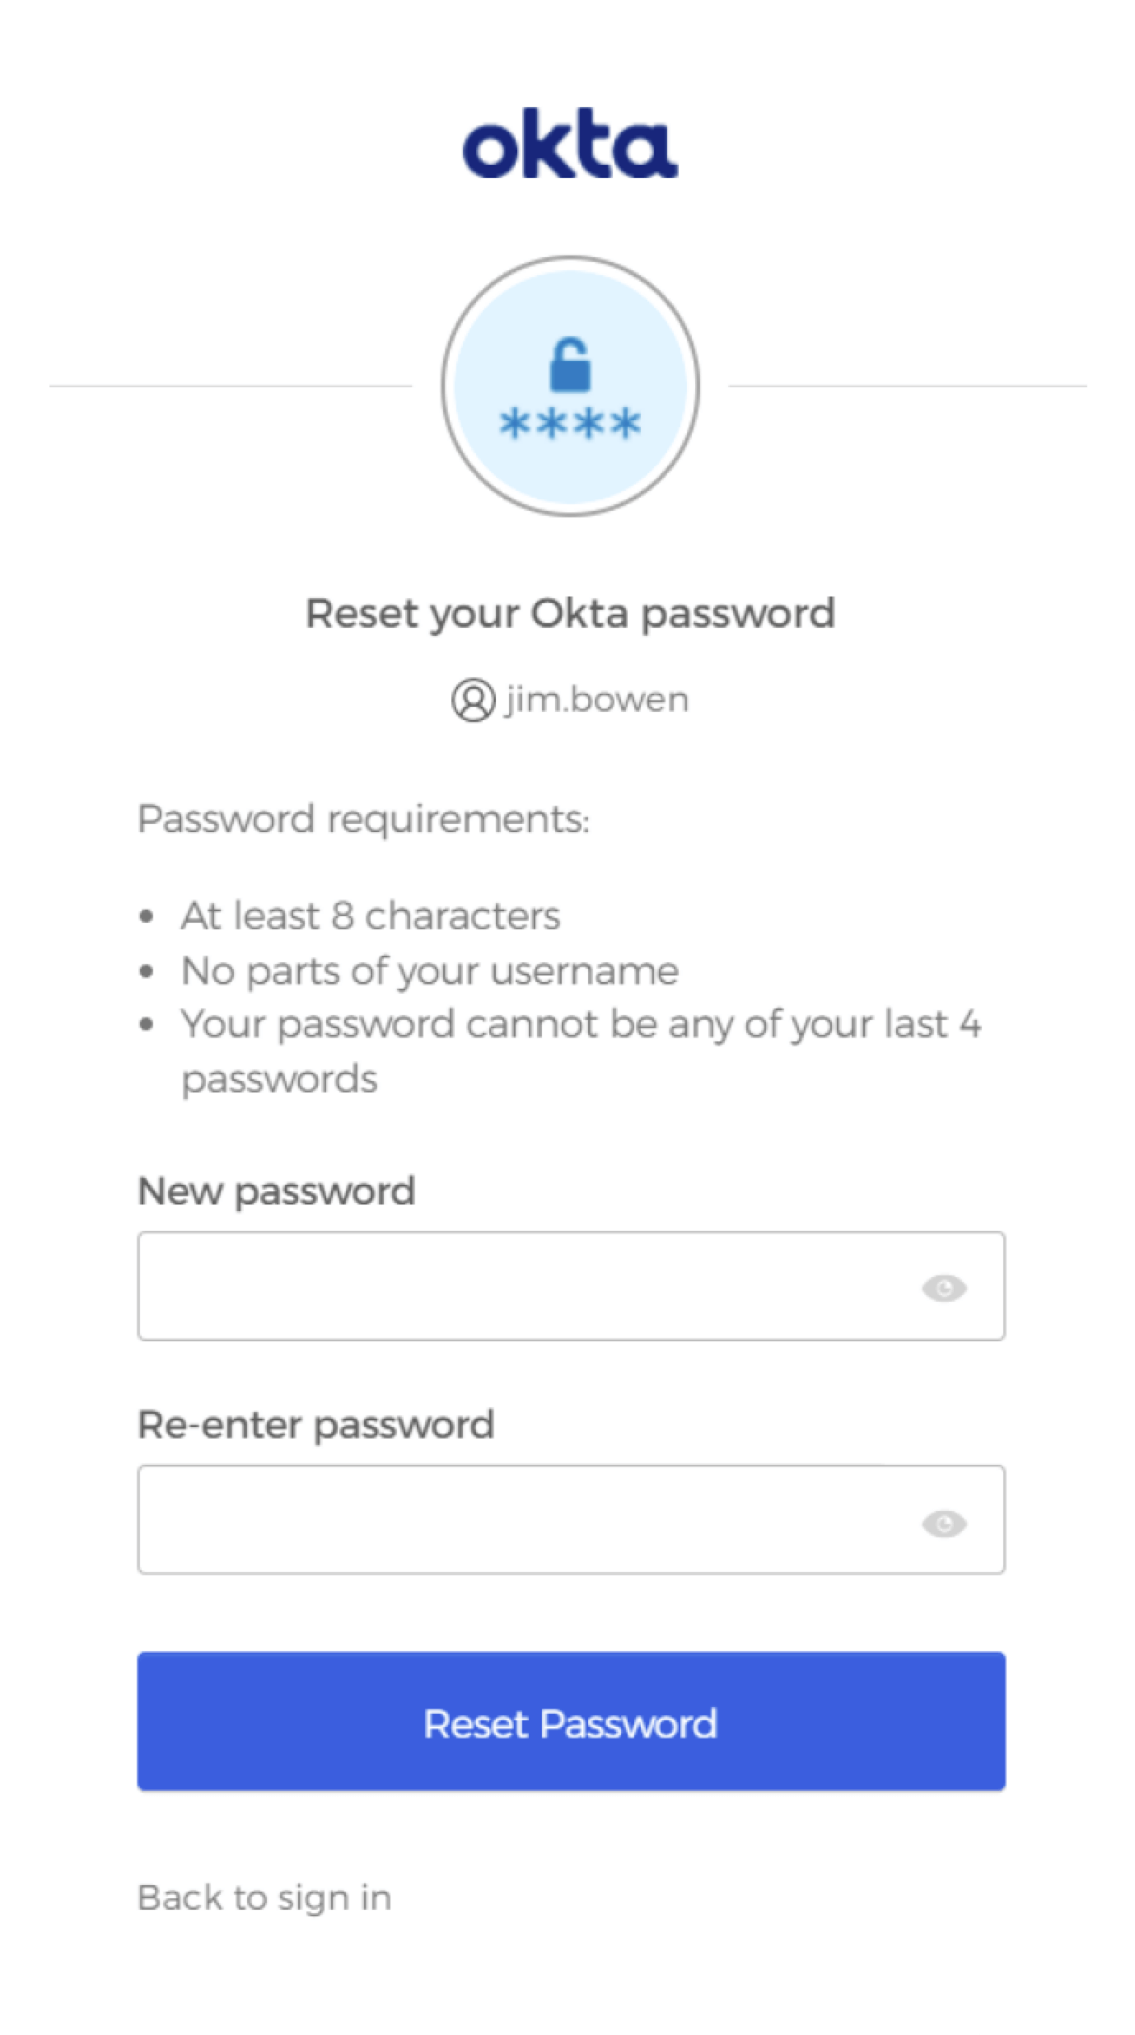The width and height of the screenshot is (1135, 2035).
Task: Toggle visibility of the Re-enter password field
Action: 944,1523
